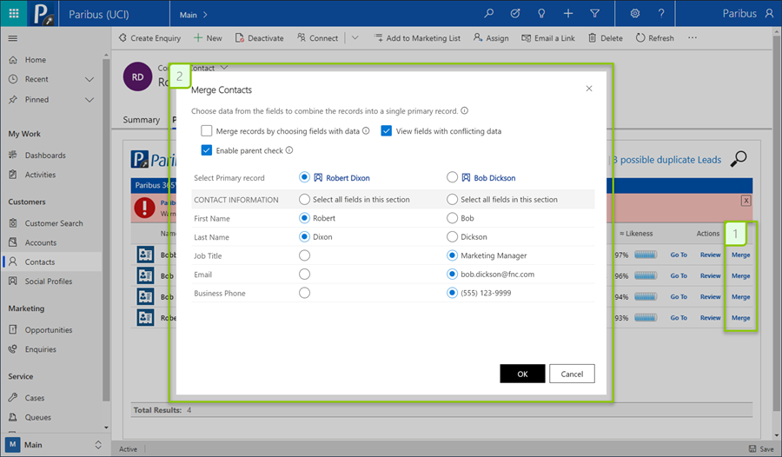This screenshot has width=782, height=457.
Task: Click Merge link on the 97% row
Action: click(740, 255)
